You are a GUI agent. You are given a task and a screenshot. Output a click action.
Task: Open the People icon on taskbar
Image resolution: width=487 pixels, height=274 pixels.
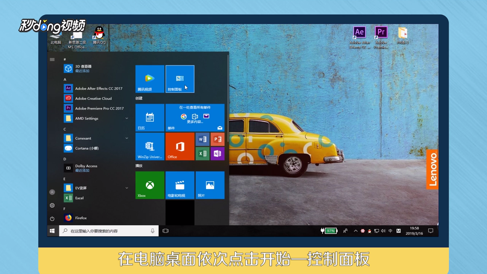345,231
